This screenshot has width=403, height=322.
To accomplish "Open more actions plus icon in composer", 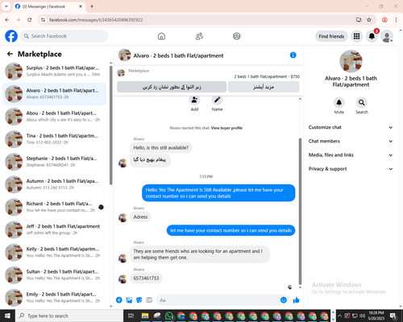I will pyautogui.click(x=118, y=300).
